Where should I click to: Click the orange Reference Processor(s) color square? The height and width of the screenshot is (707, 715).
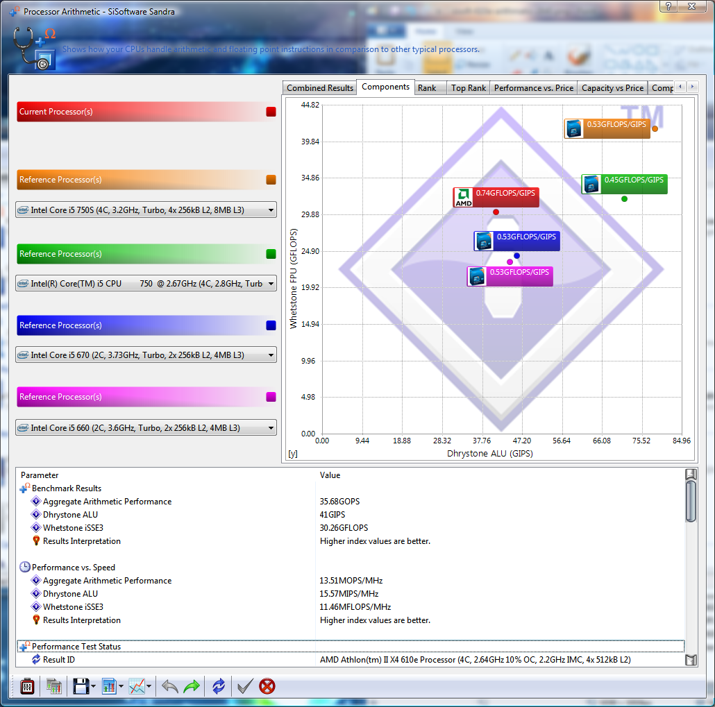[x=271, y=180]
